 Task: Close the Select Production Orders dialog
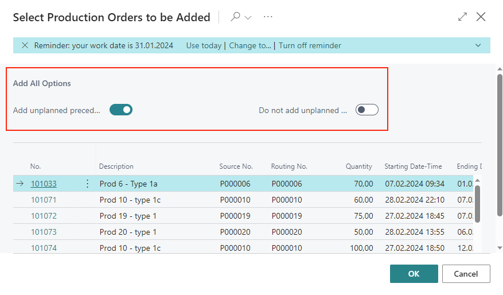click(481, 17)
